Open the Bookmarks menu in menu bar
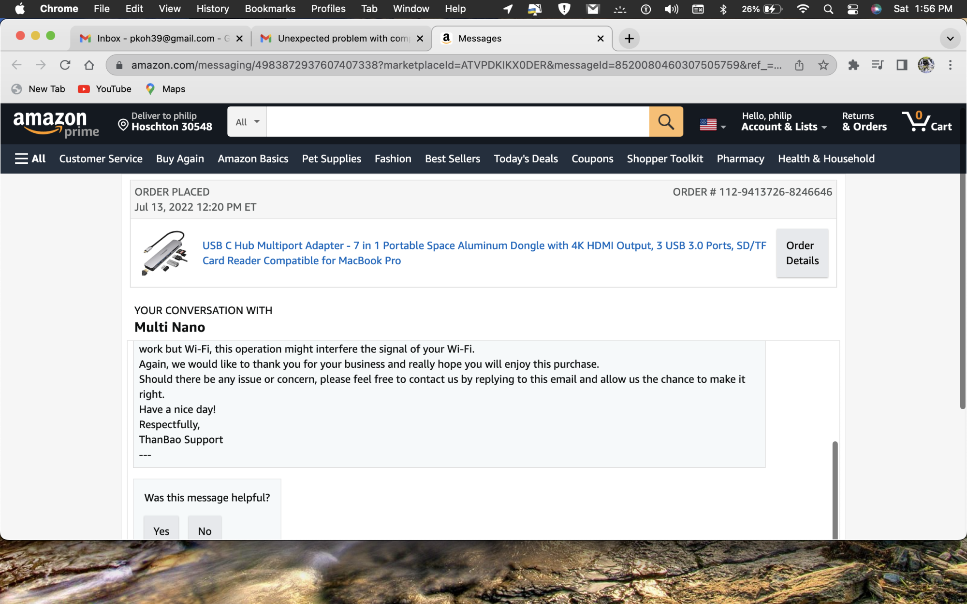Viewport: 967px width, 604px height. [270, 9]
